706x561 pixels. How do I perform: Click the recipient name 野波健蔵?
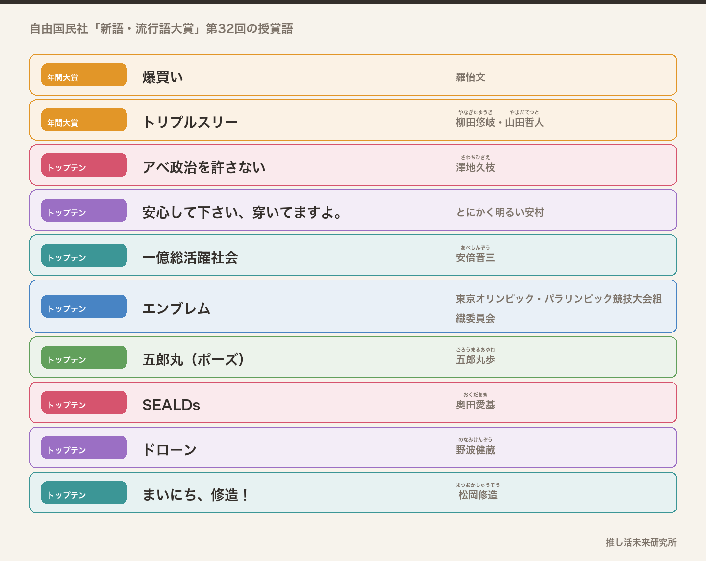coord(476,450)
